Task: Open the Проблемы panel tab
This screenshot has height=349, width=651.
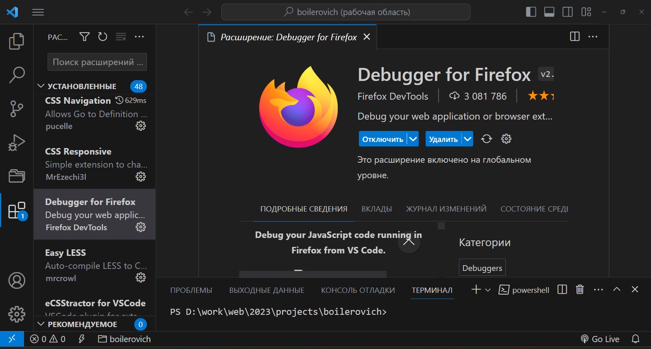Action: pyautogui.click(x=191, y=290)
